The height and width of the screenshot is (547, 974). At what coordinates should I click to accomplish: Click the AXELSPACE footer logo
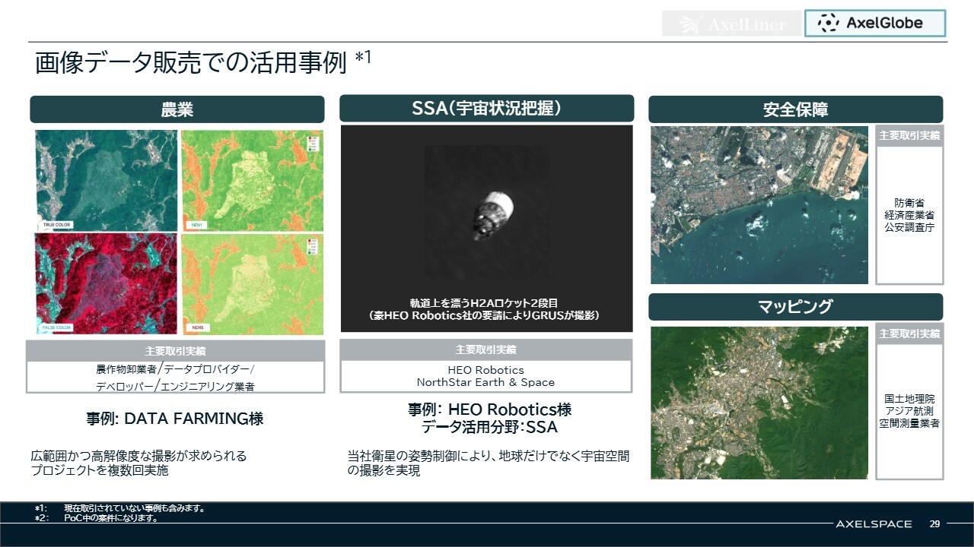coord(874,524)
